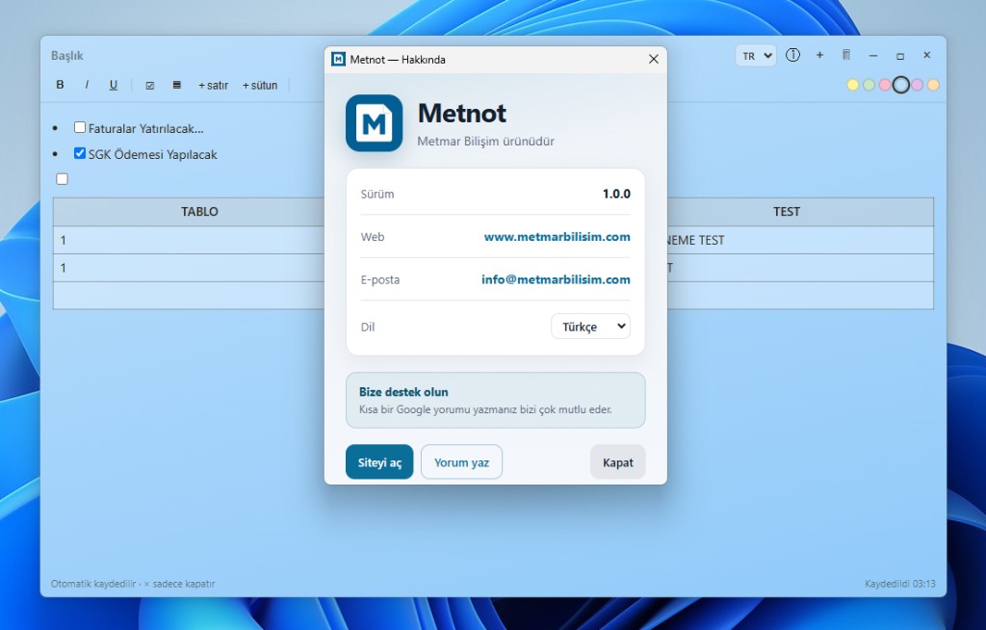
Task: Open the www.metmarbilisim.com link
Action: tap(558, 237)
